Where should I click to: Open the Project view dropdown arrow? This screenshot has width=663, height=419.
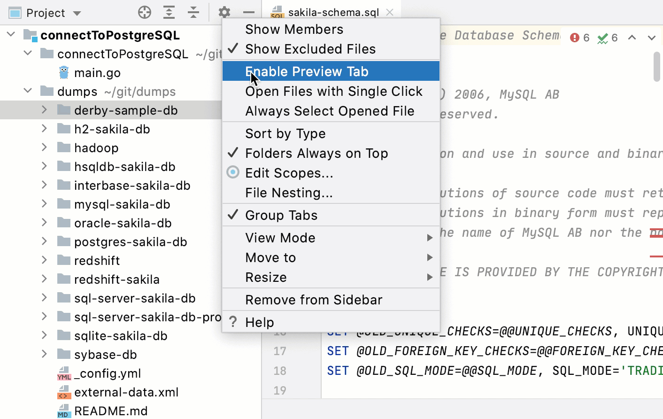point(77,13)
